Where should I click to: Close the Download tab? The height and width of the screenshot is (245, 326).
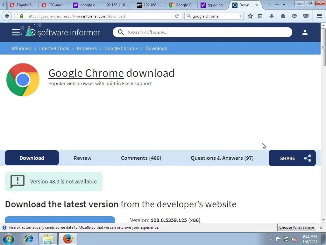257,5
